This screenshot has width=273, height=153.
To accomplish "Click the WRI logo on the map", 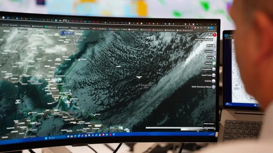I will (x=66, y=33).
